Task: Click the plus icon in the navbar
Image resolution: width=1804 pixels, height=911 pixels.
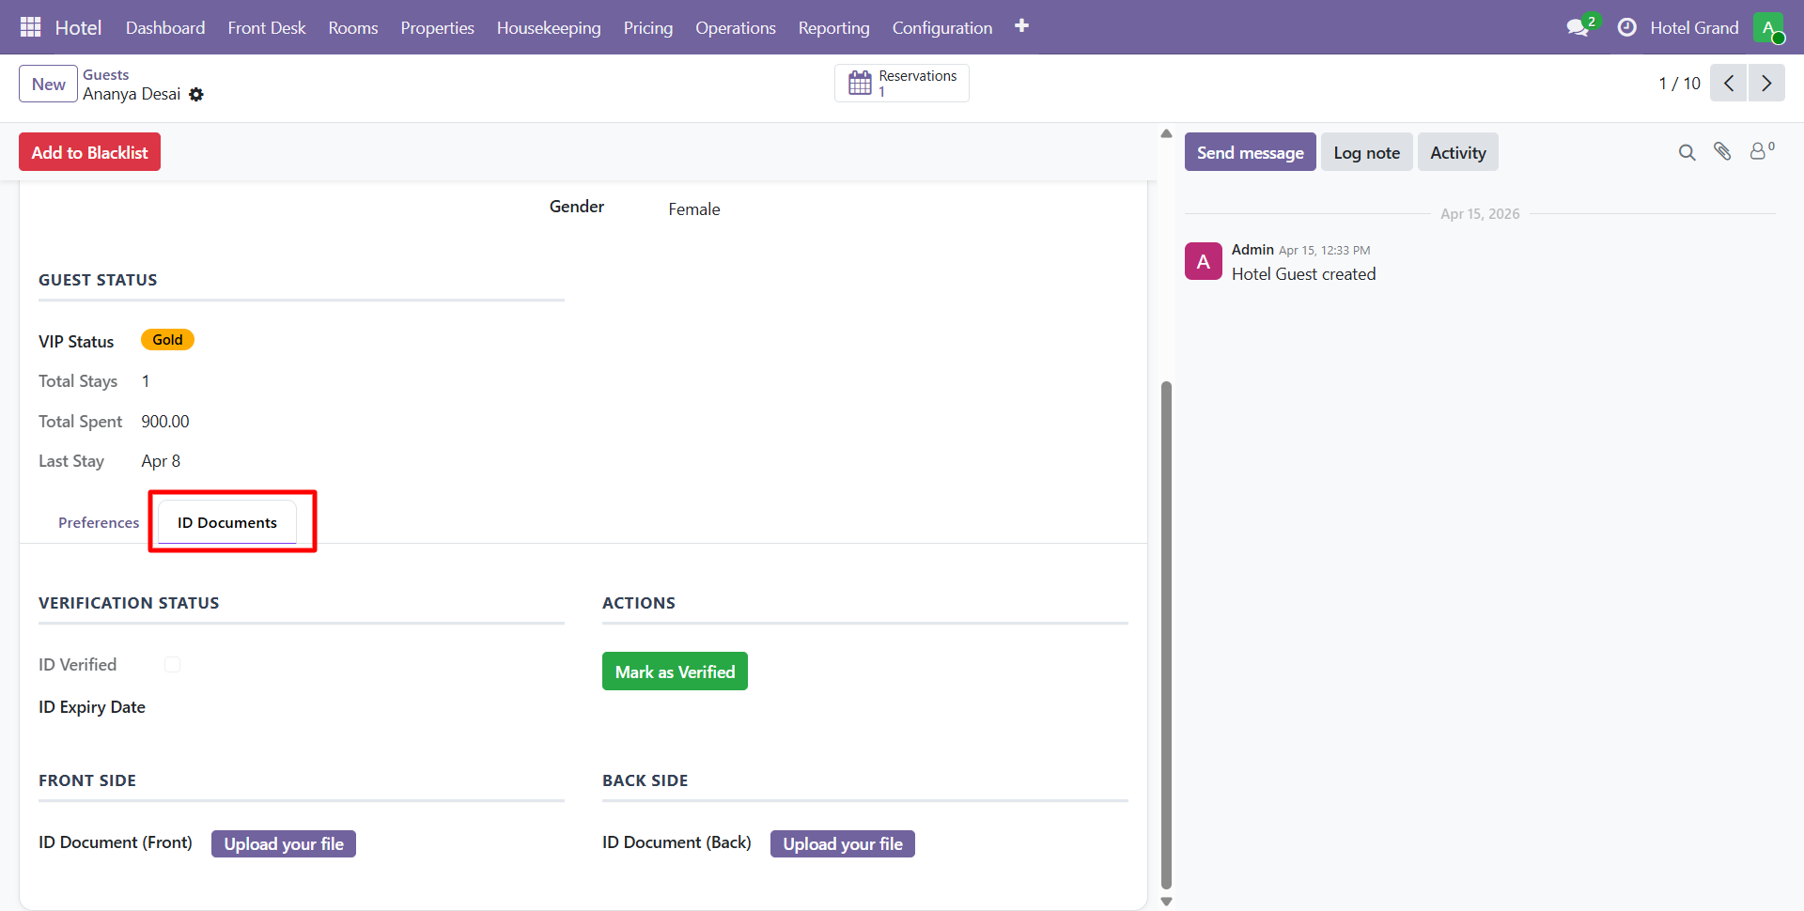Action: pos(1021,26)
